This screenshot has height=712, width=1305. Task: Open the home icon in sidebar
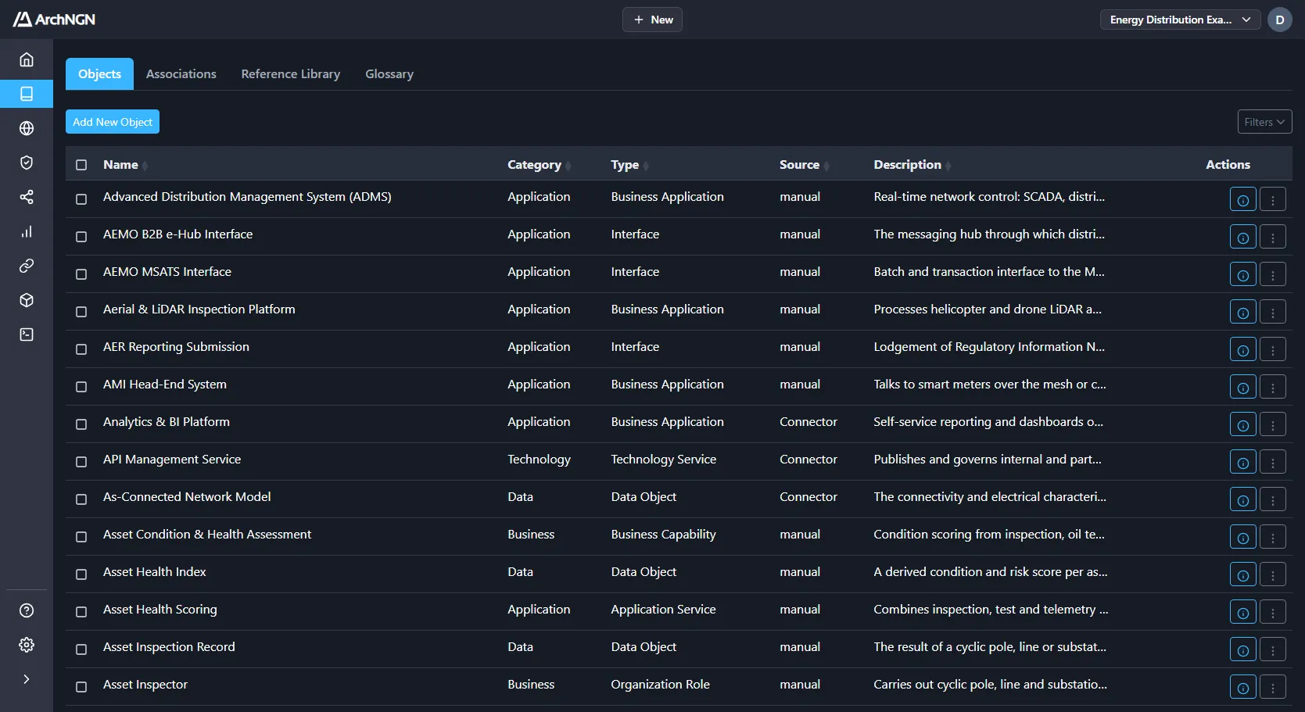tap(27, 59)
